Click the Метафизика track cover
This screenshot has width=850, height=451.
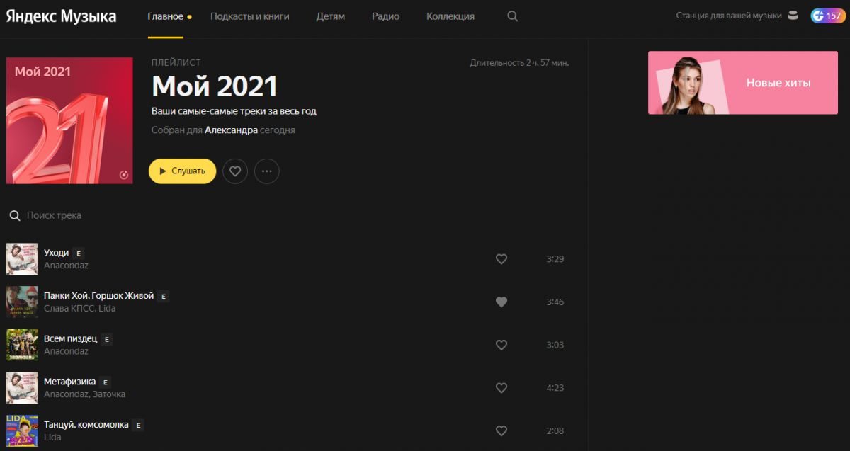tap(22, 388)
